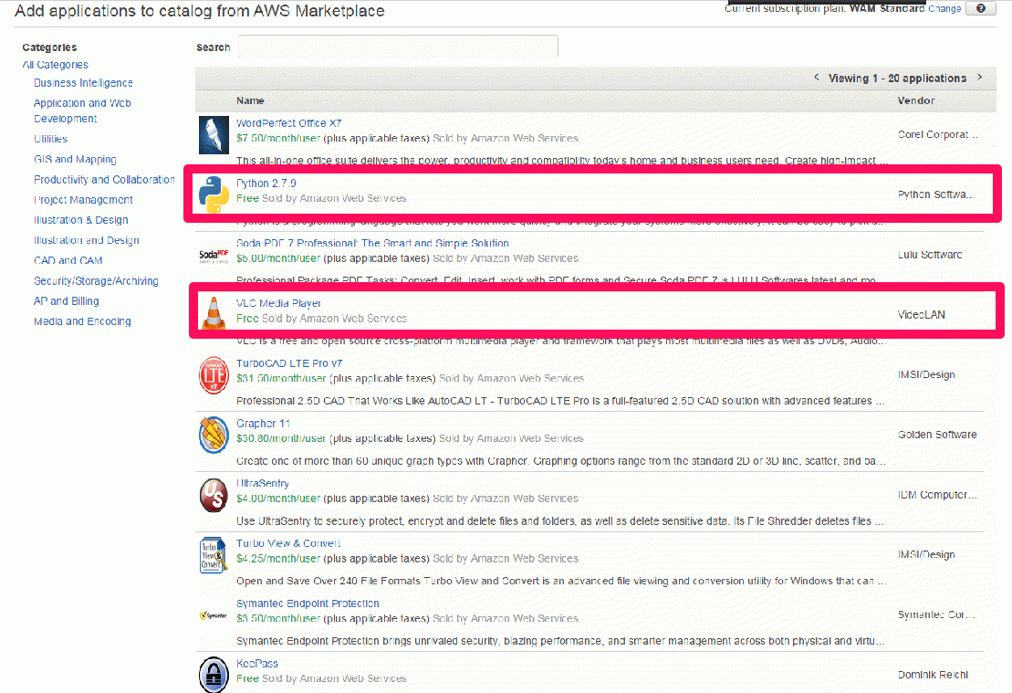Go to the previous page of applications

click(x=817, y=78)
